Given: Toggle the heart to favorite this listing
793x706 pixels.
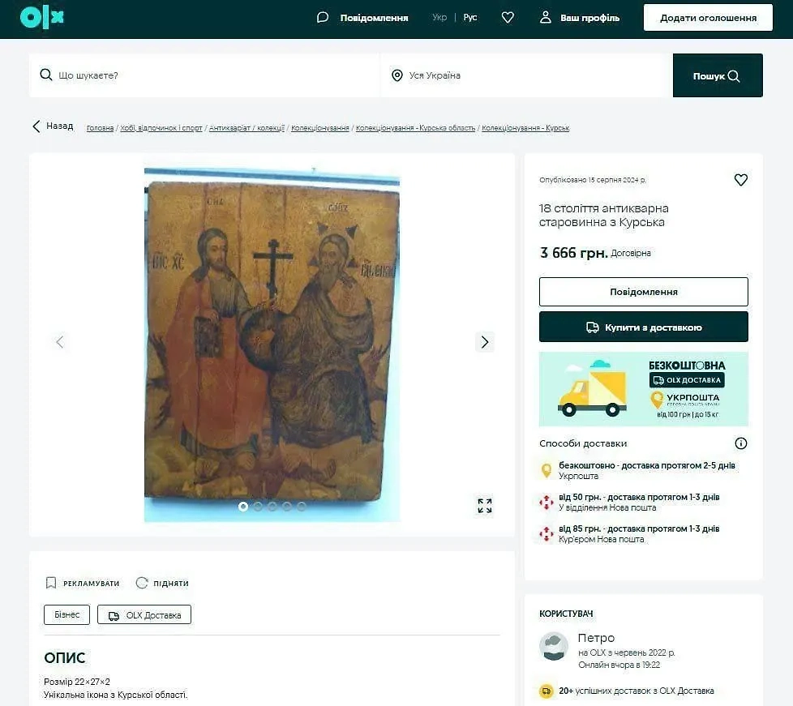Looking at the screenshot, I should 740,179.
